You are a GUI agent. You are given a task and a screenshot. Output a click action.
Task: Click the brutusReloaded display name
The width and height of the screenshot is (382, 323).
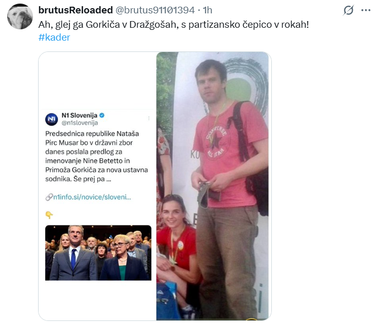76,10
